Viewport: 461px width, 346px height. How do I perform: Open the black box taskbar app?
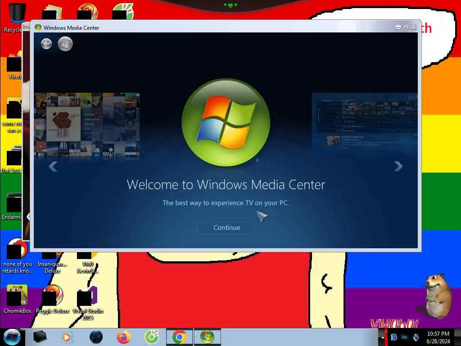pyautogui.click(x=40, y=337)
